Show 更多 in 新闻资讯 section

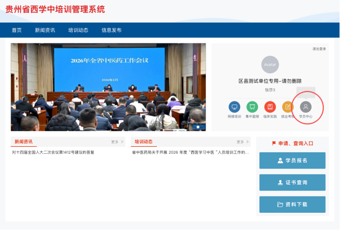tap(117, 142)
